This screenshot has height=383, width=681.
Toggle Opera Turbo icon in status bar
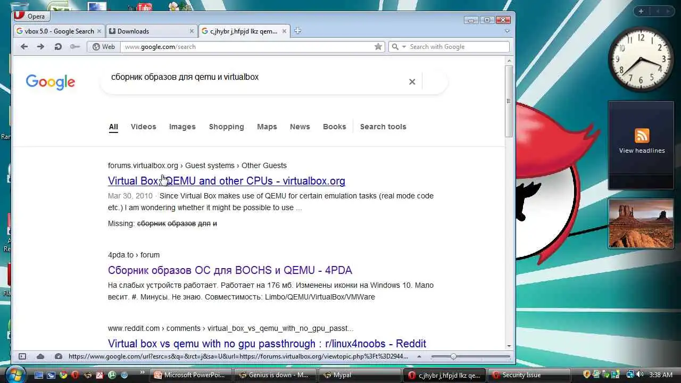tap(59, 356)
